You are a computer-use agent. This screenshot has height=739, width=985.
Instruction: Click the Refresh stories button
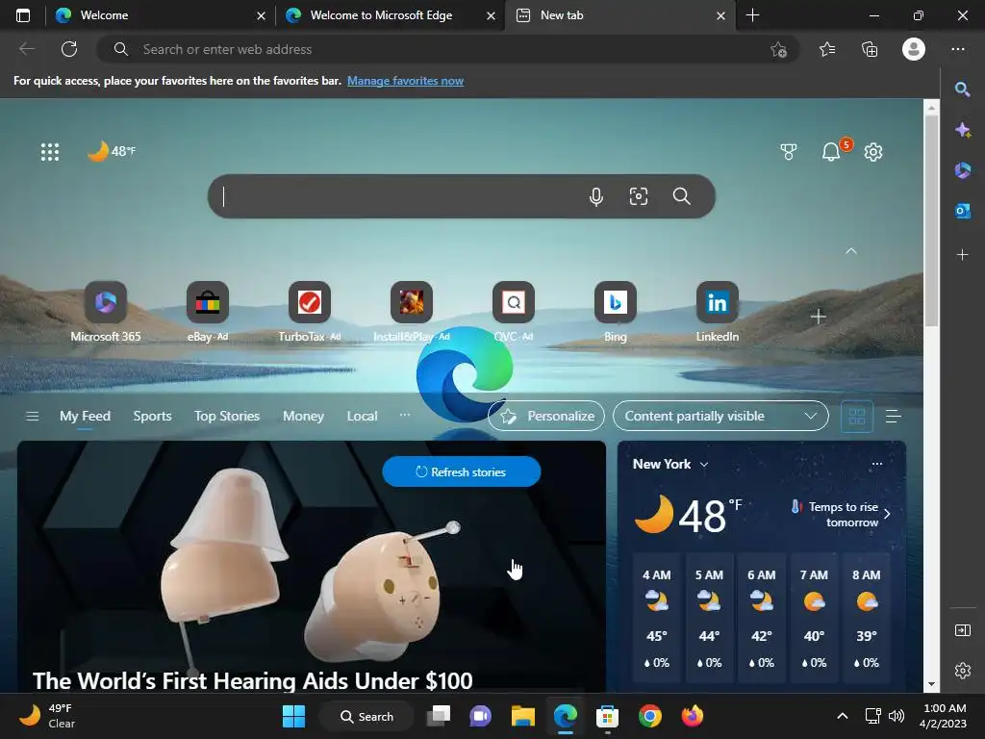pyautogui.click(x=461, y=471)
